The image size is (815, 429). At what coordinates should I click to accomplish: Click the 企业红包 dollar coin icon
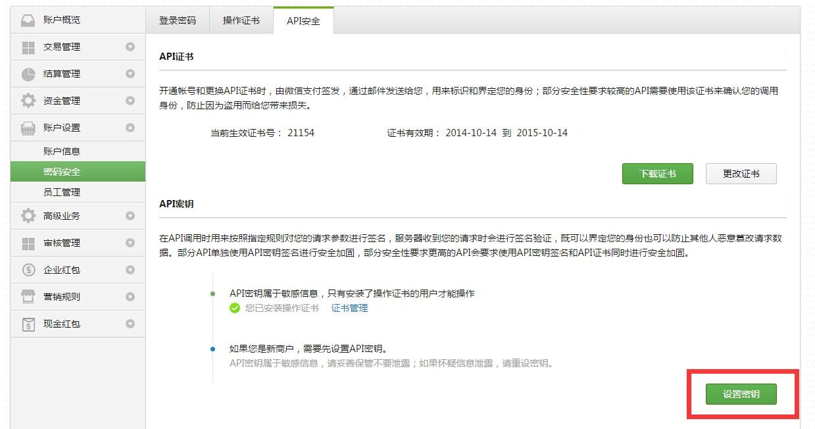[x=28, y=270]
